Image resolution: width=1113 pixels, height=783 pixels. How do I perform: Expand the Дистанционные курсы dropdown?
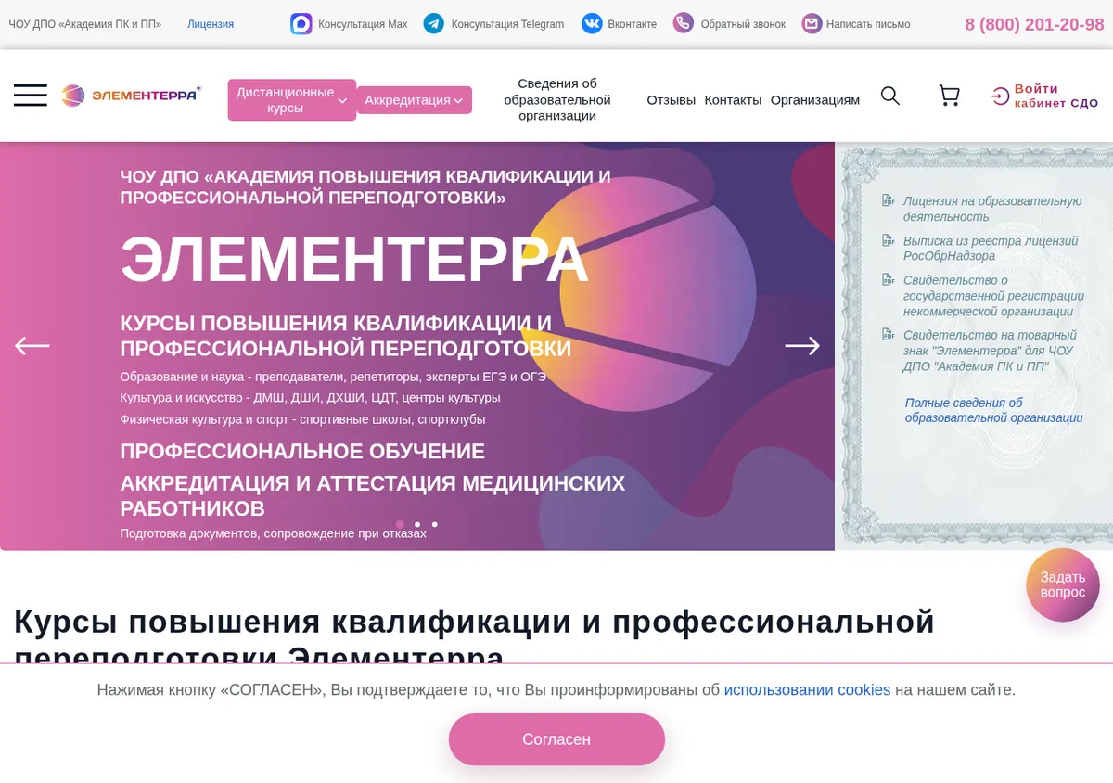tap(292, 100)
